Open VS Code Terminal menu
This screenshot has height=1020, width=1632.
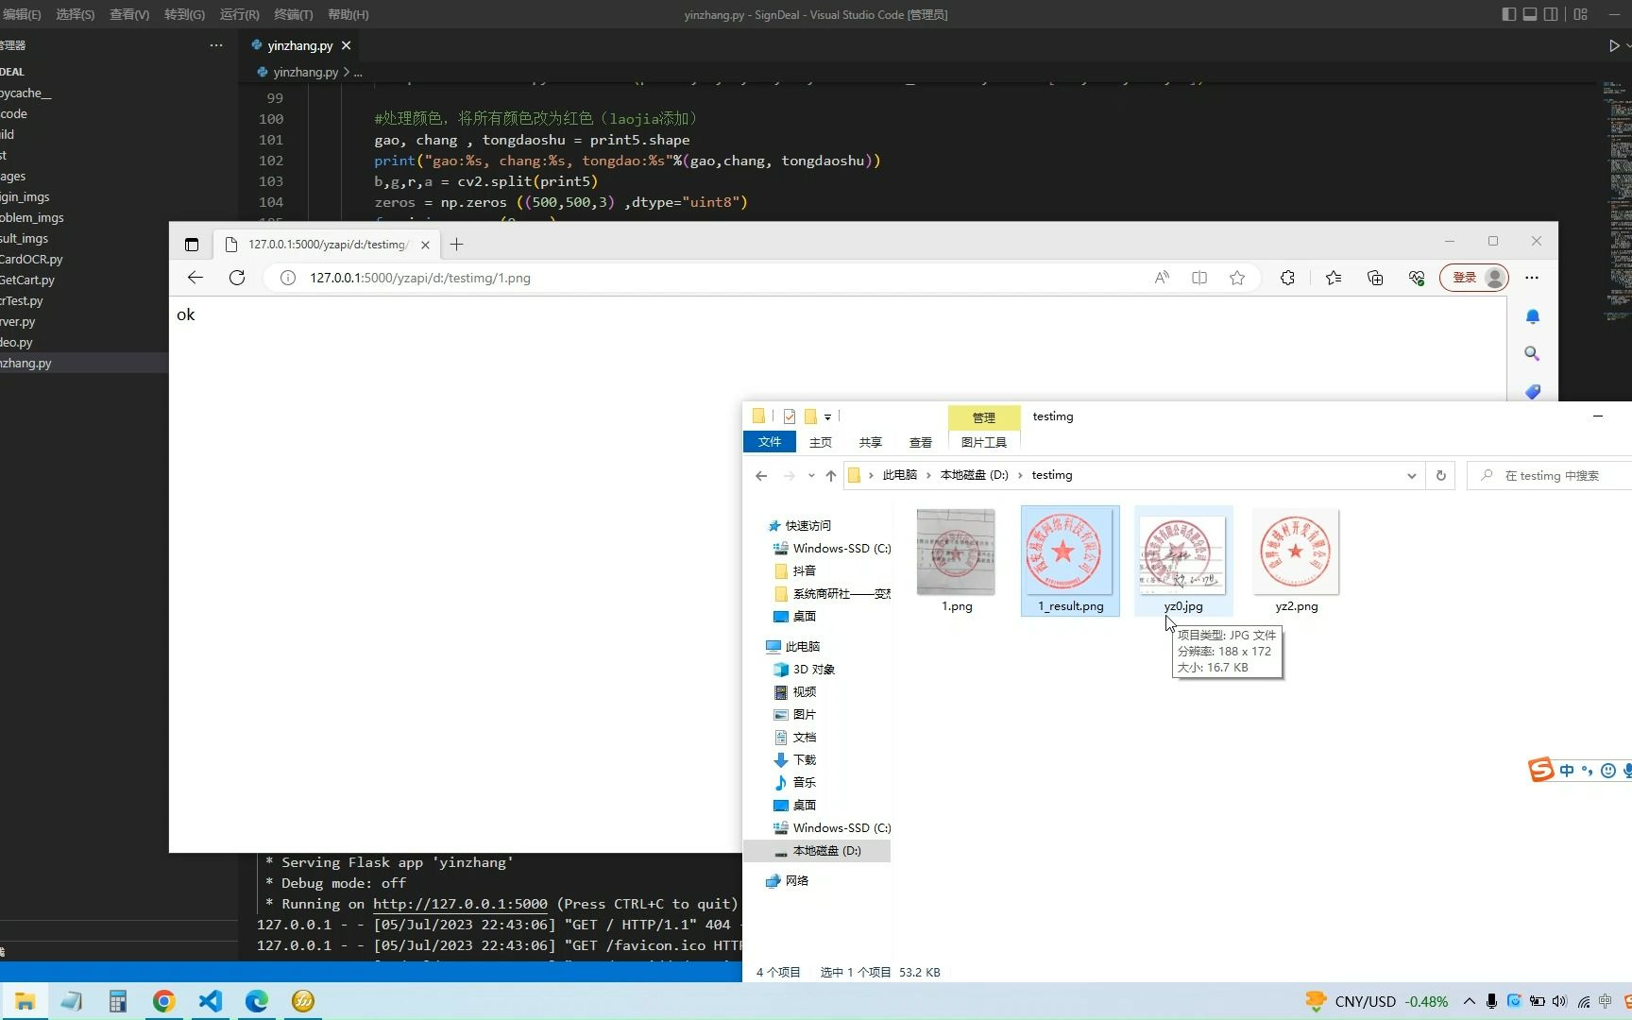tap(293, 14)
